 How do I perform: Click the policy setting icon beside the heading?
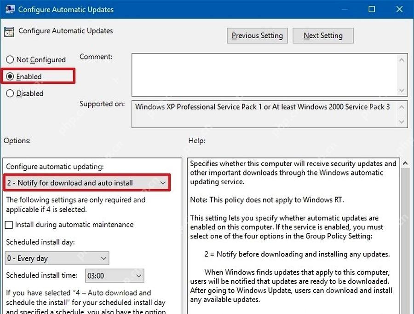[9, 32]
